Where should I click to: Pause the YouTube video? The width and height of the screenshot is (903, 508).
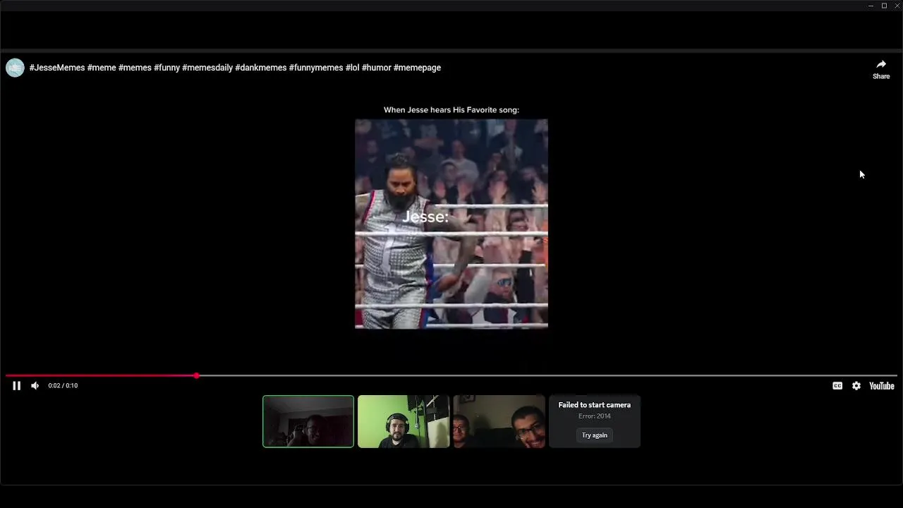[x=16, y=386]
